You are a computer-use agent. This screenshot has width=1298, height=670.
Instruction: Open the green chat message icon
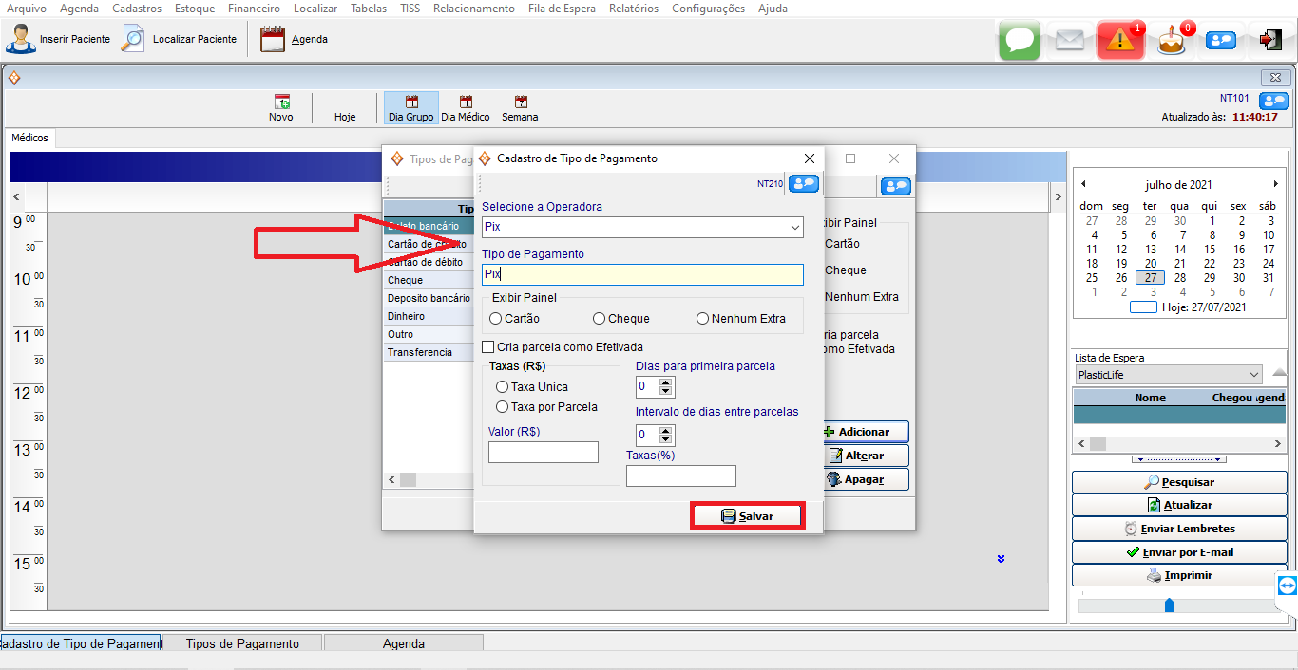click(x=1020, y=40)
